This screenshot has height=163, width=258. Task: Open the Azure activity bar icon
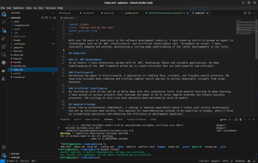pos(4,79)
